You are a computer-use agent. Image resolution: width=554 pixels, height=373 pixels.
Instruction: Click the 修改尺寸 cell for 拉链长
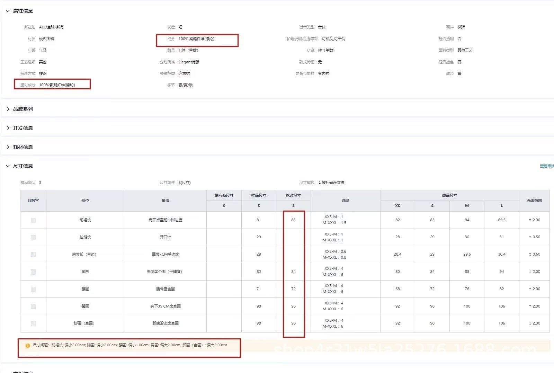coord(293,237)
